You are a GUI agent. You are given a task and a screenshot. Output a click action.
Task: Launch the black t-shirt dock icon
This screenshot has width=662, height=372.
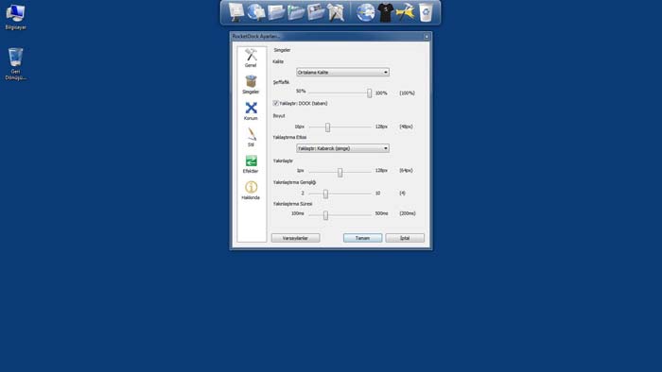point(386,12)
